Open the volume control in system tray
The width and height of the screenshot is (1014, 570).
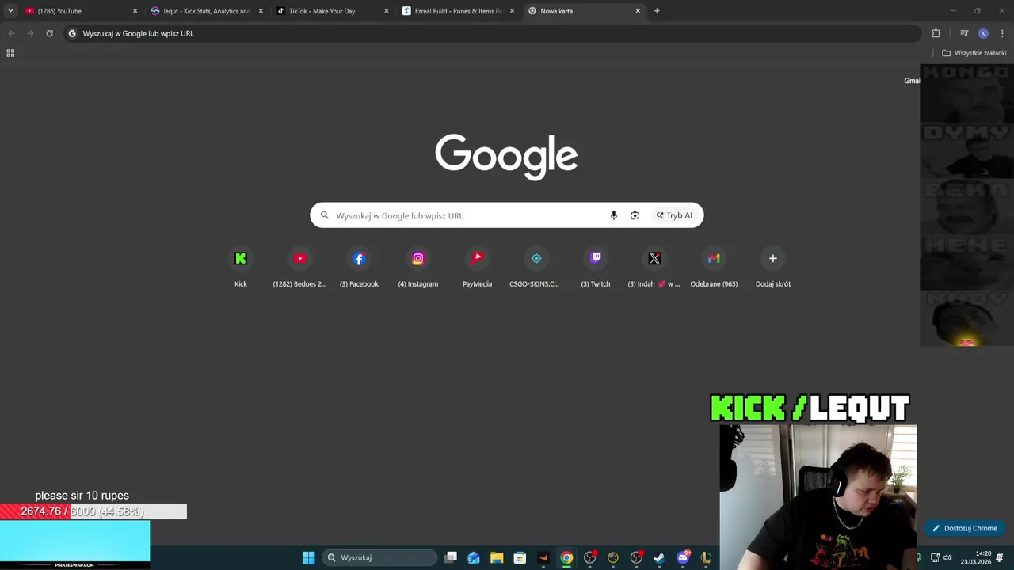947,557
